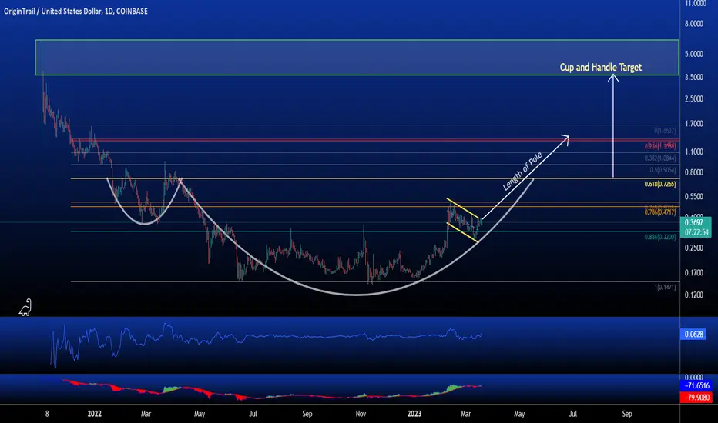The image size is (718, 423).
Task: Click the Nov label on the time axis
Action: 361,414
